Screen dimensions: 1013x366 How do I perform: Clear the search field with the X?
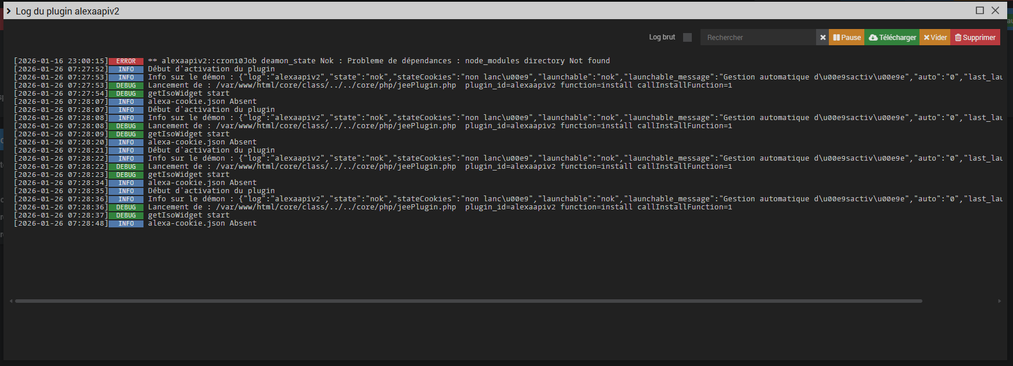(x=822, y=37)
